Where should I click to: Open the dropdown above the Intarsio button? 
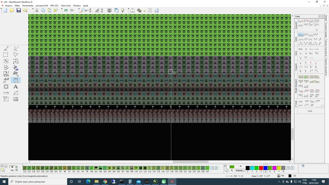[x=240, y=166]
